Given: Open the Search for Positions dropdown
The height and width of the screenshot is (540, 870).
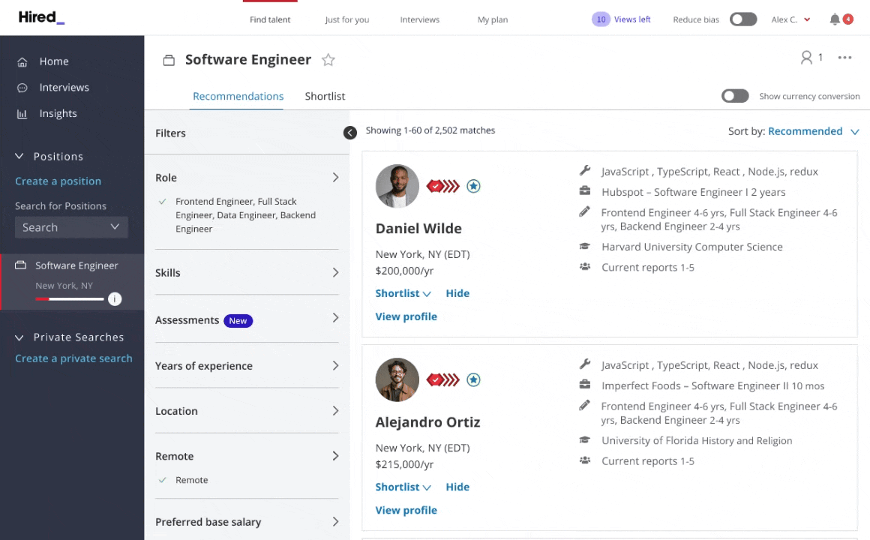Looking at the screenshot, I should coord(71,227).
